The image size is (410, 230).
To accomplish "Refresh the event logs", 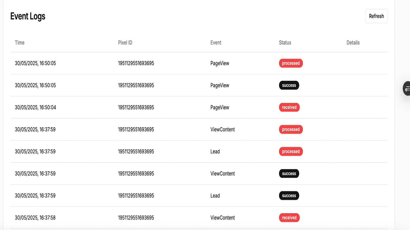I will coord(376,16).
